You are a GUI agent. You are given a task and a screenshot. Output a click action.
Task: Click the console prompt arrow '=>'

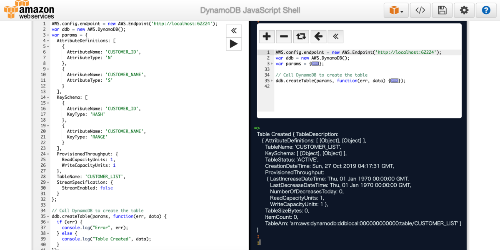tap(257, 128)
